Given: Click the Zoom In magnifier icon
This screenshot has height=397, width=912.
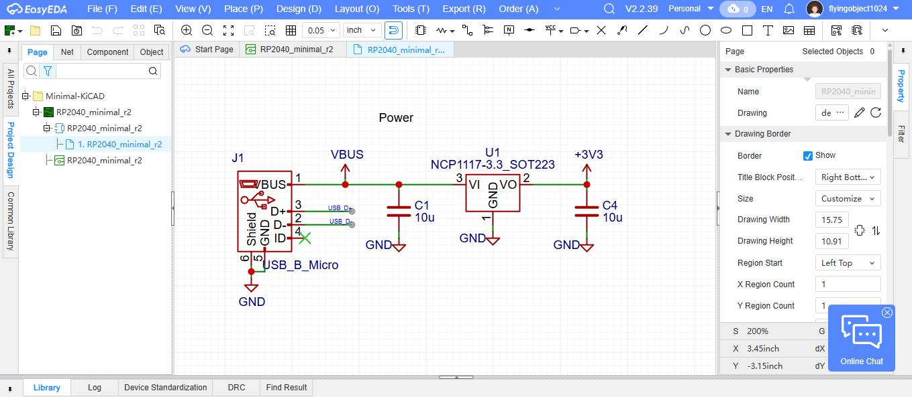Looking at the screenshot, I should point(187,30).
